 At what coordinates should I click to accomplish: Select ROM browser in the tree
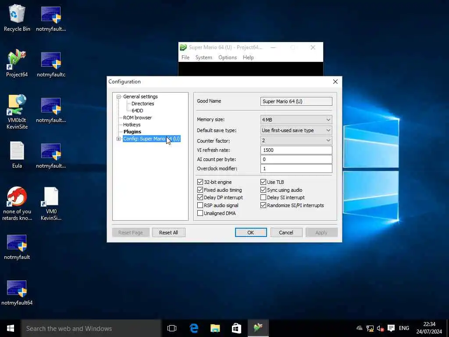tap(137, 118)
